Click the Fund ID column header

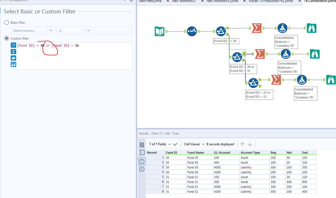click(176, 152)
